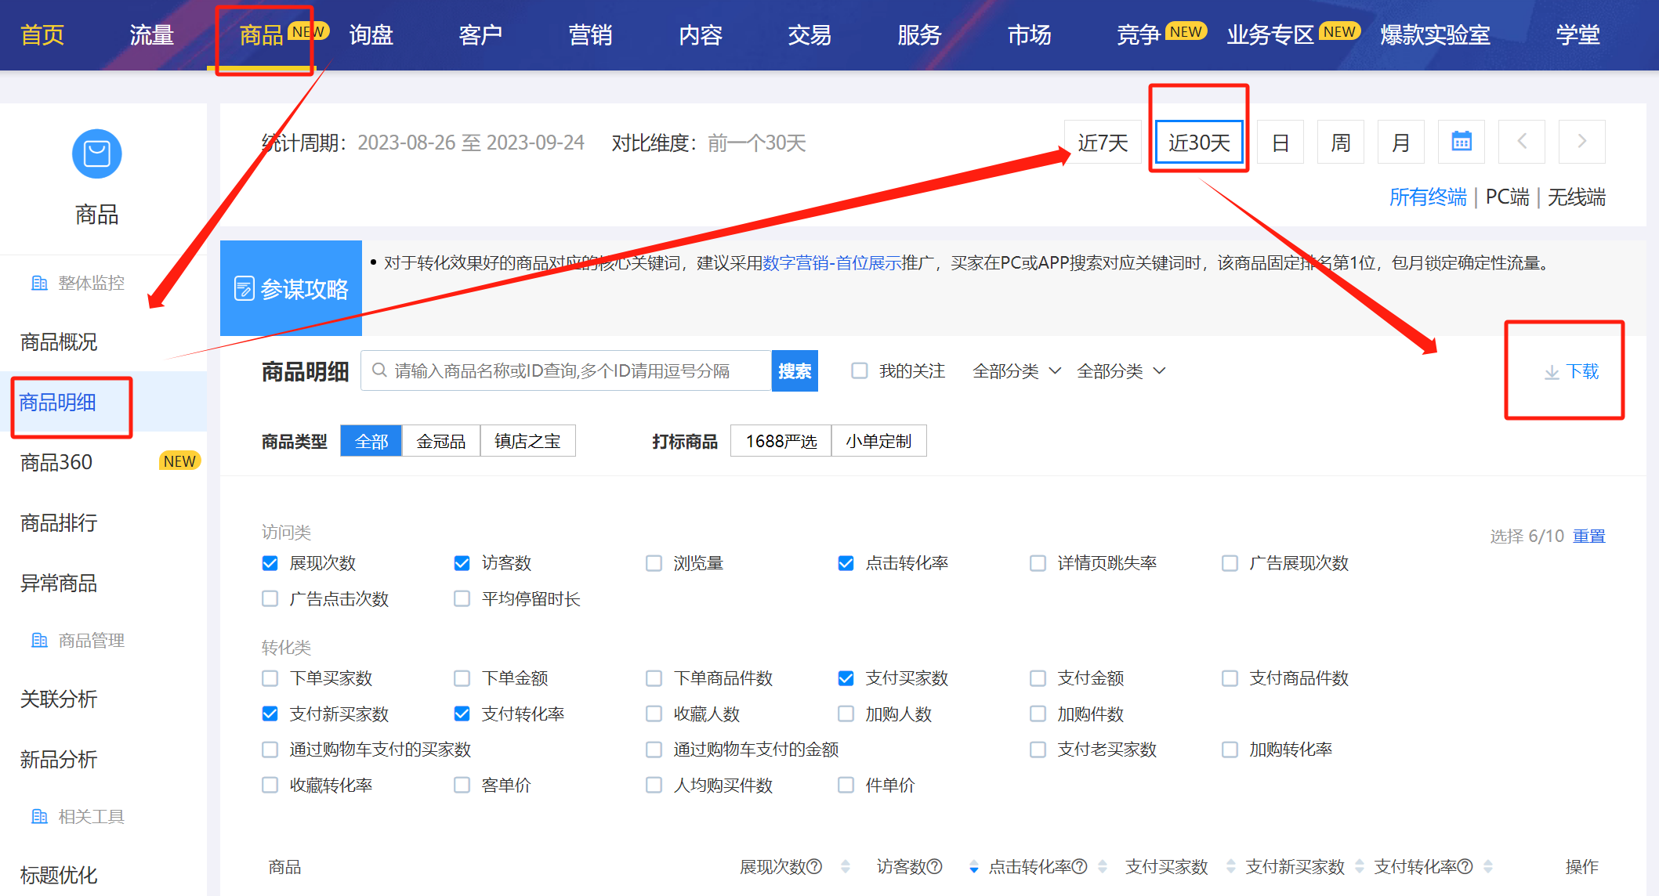Image resolution: width=1659 pixels, height=896 pixels.
Task: Click the 访客数 column sort arrows
Action: (x=973, y=866)
